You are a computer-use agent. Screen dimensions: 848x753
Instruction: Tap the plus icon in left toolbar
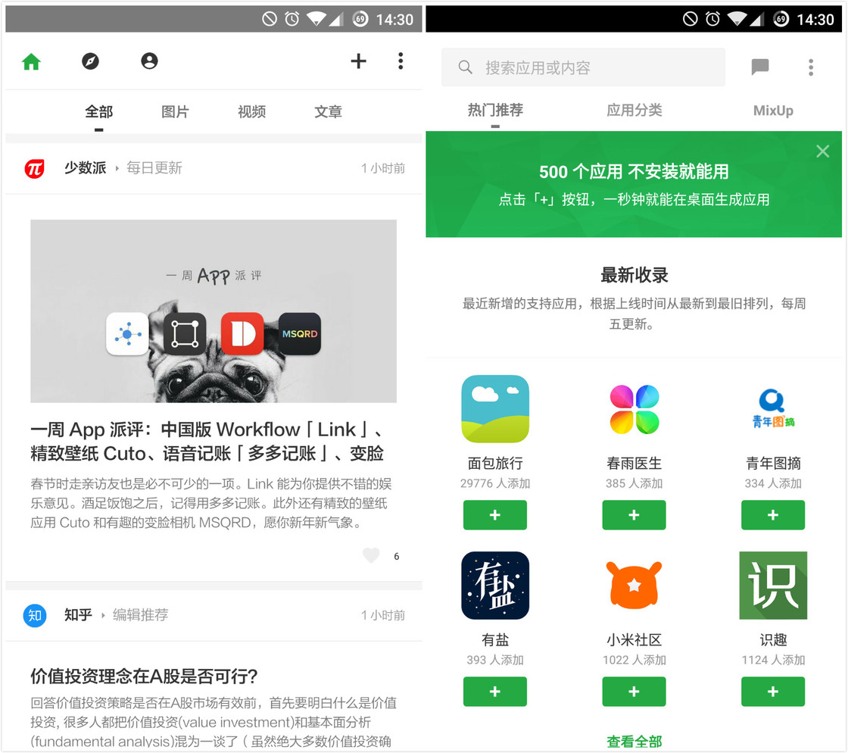(358, 61)
